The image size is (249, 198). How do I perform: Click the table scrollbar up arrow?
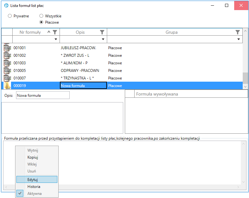[245, 31]
